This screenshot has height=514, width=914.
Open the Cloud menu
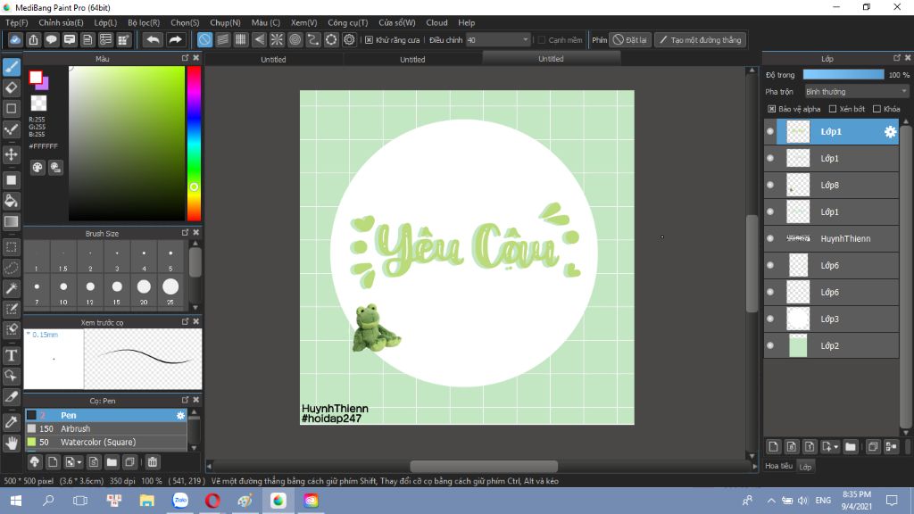click(436, 22)
